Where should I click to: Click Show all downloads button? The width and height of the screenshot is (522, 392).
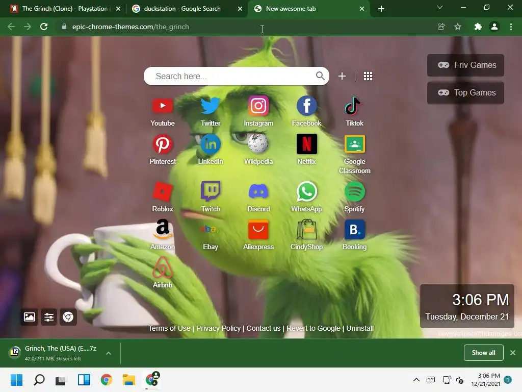tap(483, 353)
